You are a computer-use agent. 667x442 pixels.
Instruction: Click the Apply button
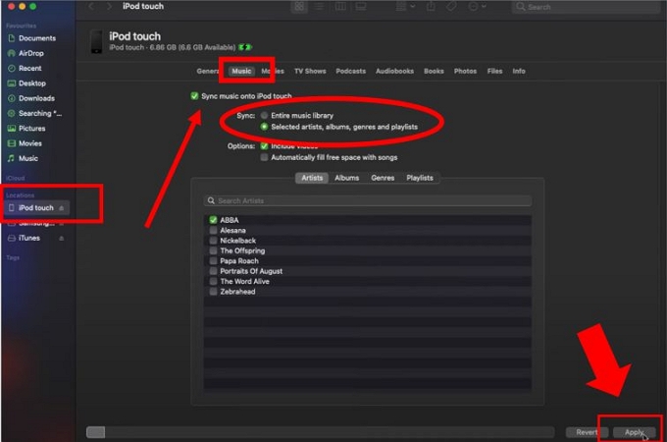pos(635,432)
